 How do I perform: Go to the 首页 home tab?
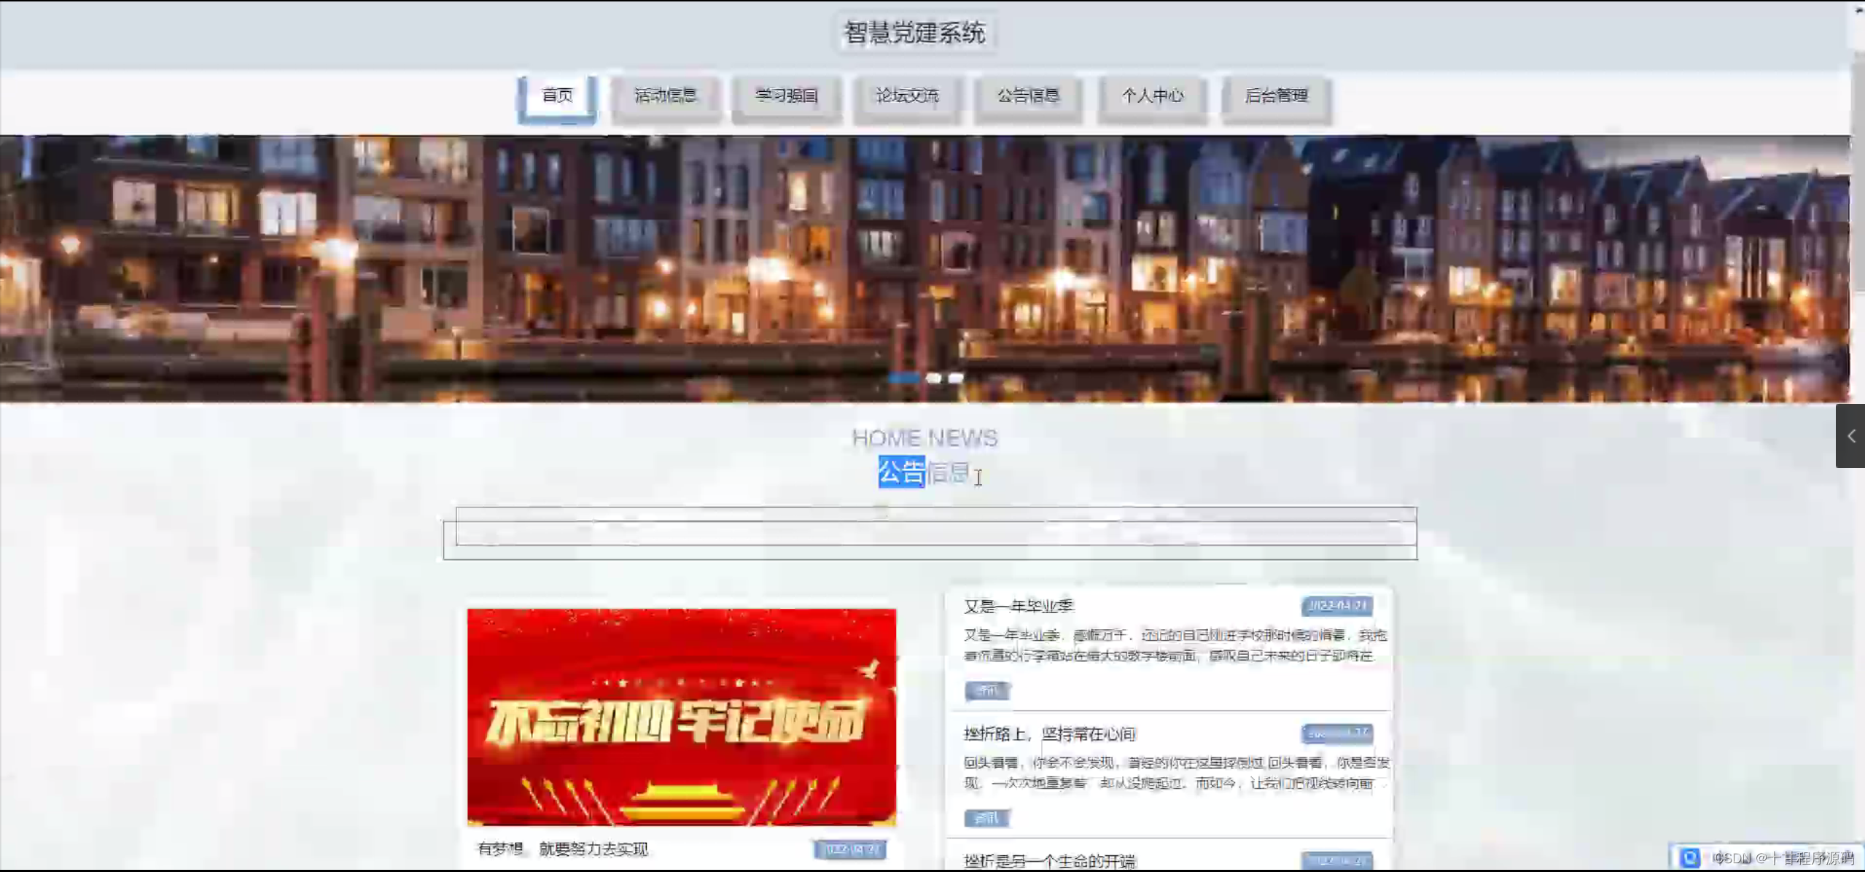558,96
